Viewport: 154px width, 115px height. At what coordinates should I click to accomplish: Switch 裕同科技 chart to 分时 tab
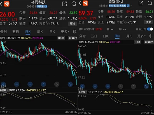pos(4,32)
